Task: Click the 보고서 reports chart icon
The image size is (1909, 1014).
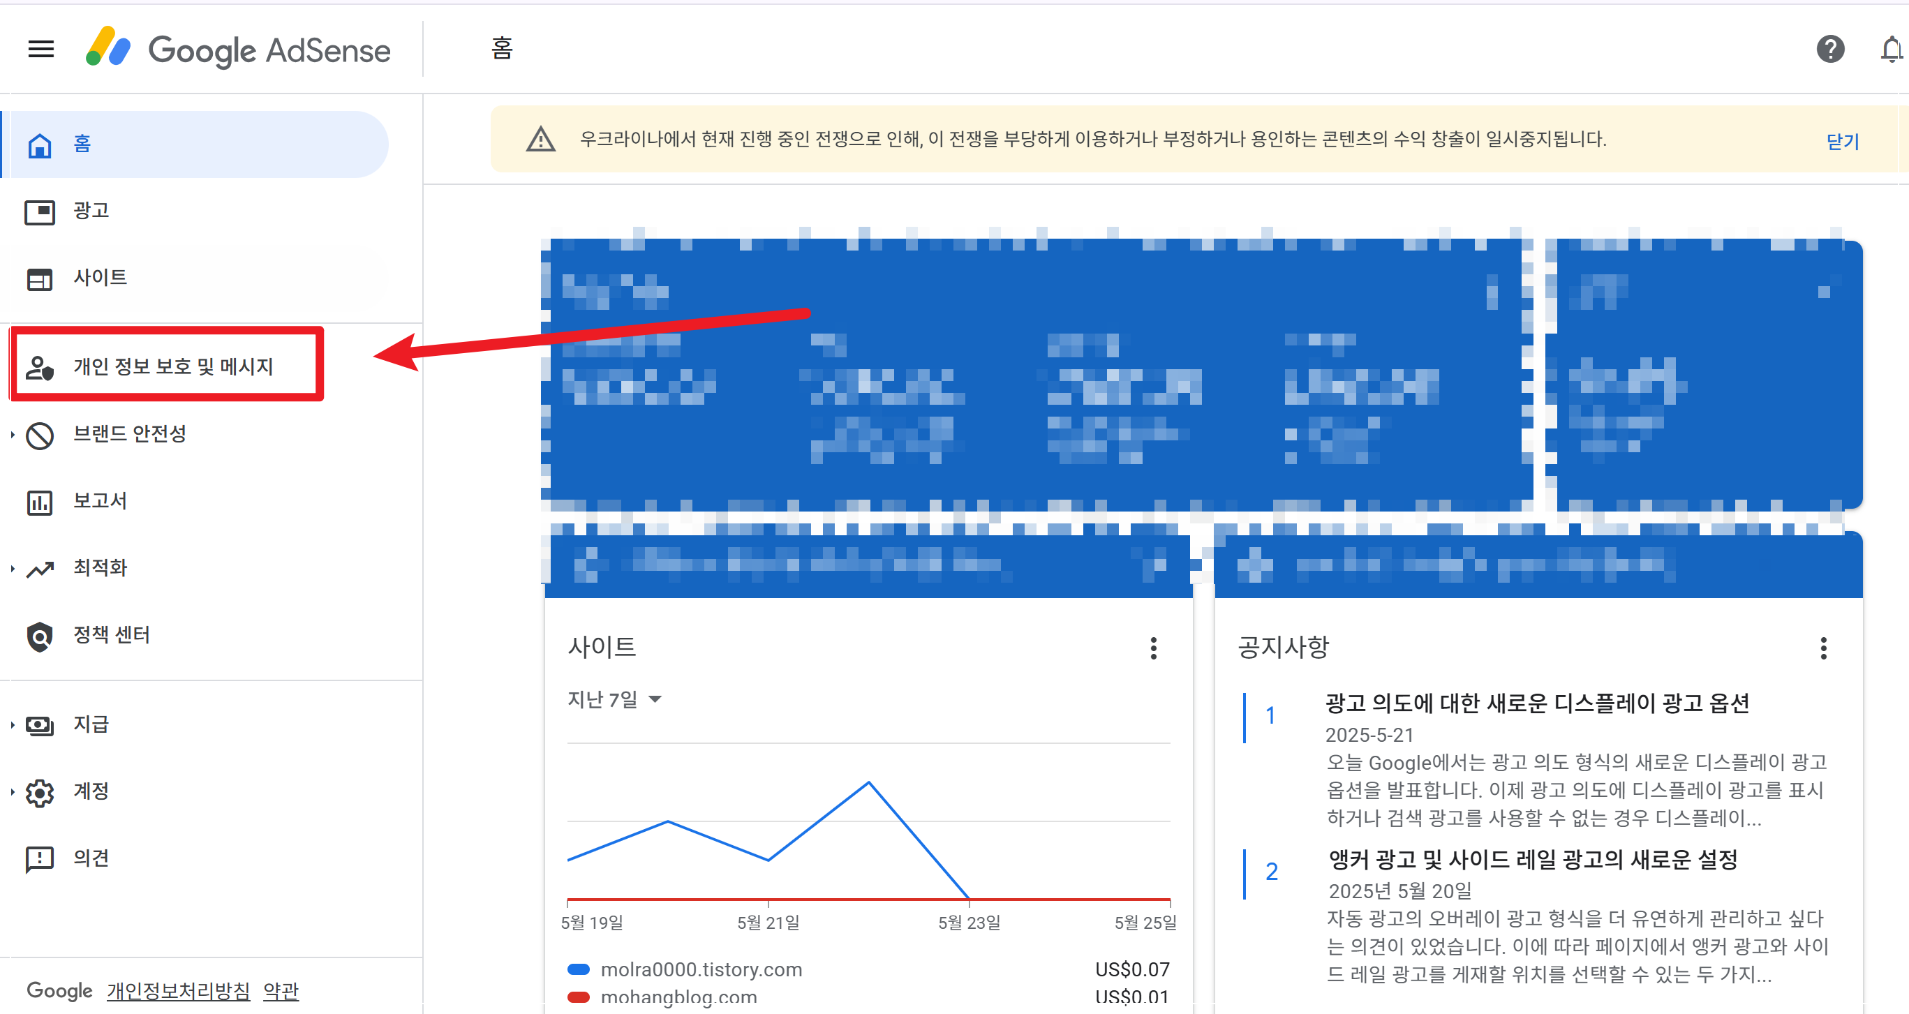Action: tap(39, 502)
